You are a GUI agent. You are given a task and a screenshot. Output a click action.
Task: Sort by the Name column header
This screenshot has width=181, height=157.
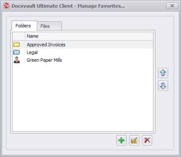[89, 36]
